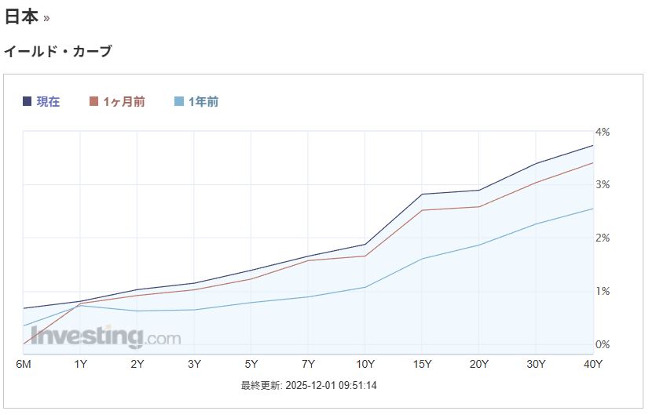This screenshot has height=418, width=656.
Task: Click the 0% label on the y-axis
Action: 603,344
